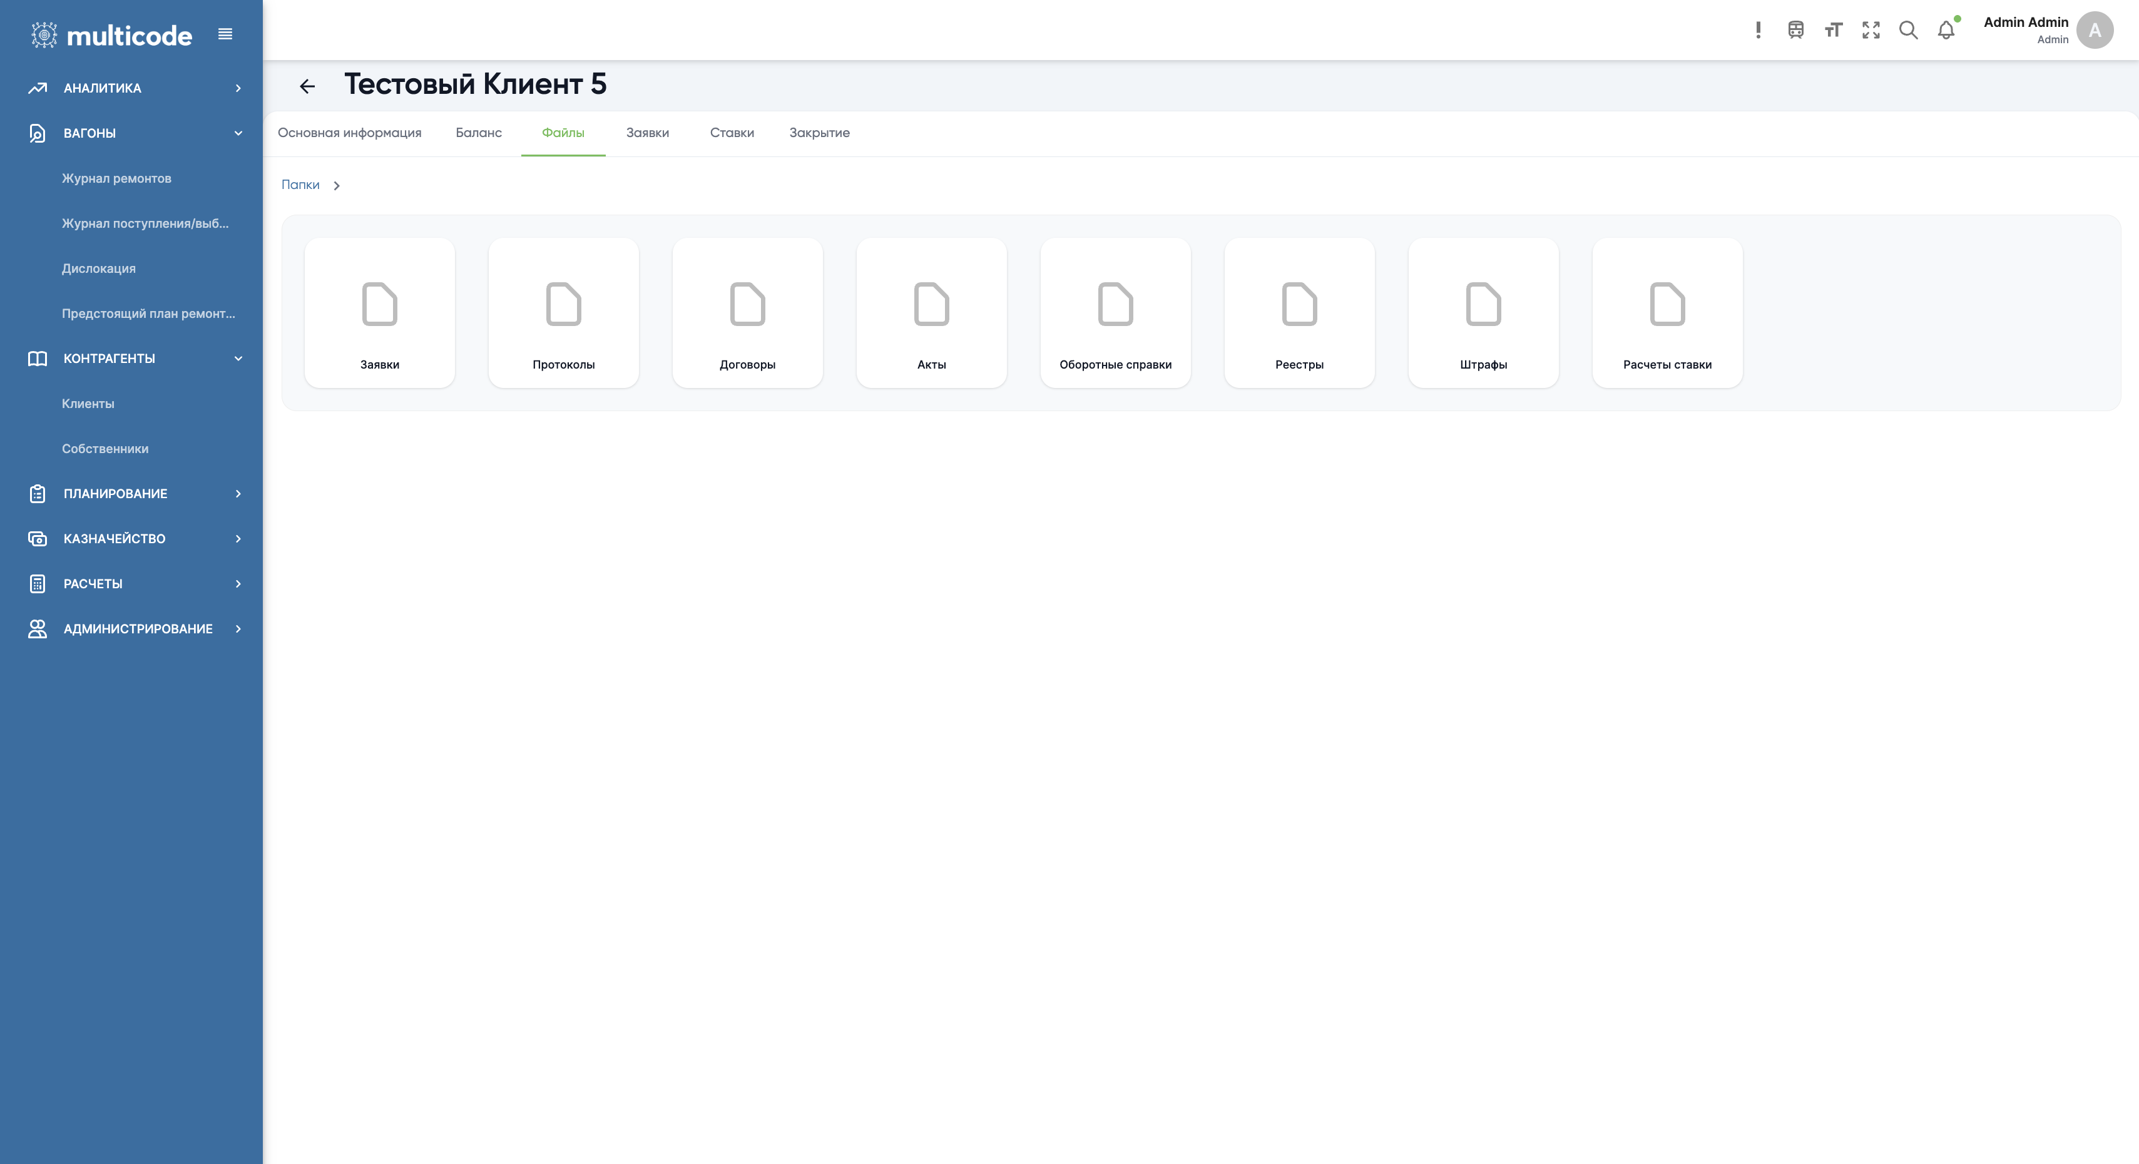The height and width of the screenshot is (1164, 2139).
Task: Click the back arrow beside Тестовый Клиент 5
Action: [307, 86]
